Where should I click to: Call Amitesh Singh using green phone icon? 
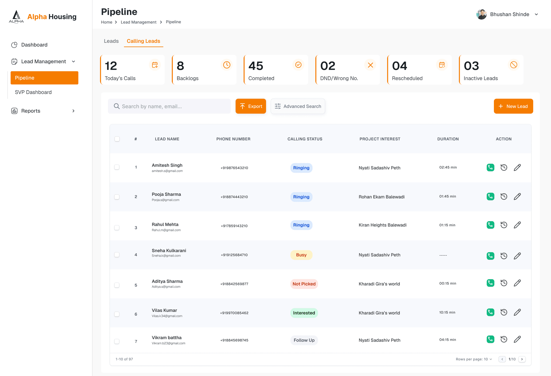[490, 167]
